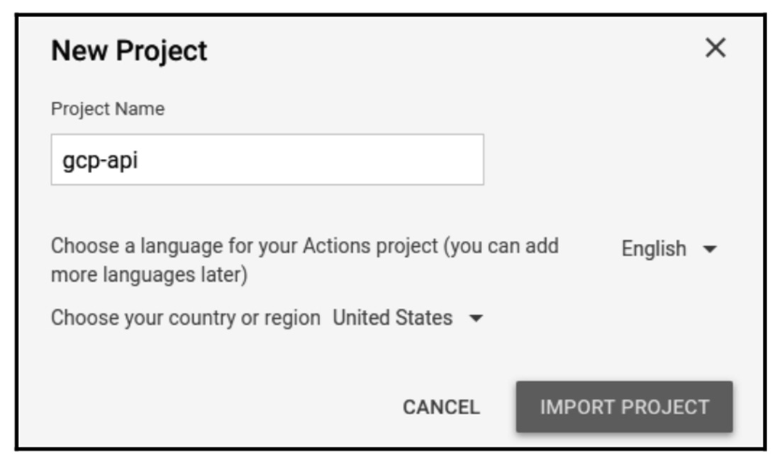
Task: Select the United States text
Action: pos(392,318)
